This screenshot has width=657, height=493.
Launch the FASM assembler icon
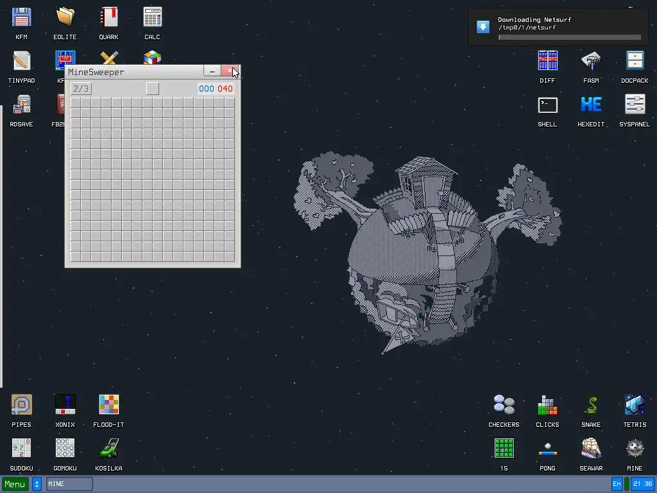[591, 61]
